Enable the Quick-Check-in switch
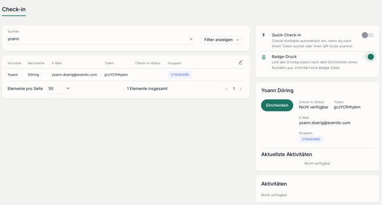The height and width of the screenshot is (205, 382). (x=368, y=35)
